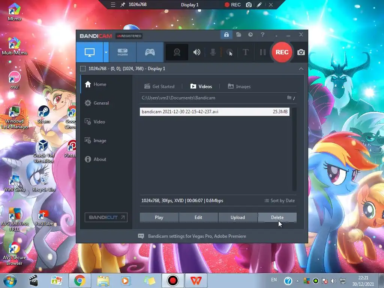Click REC in the top overlay bar
384x288 pixels.
(232, 4)
